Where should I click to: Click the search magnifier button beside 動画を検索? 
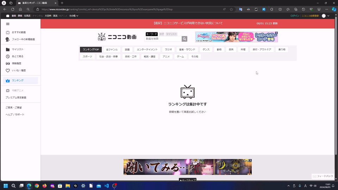[x=184, y=39]
